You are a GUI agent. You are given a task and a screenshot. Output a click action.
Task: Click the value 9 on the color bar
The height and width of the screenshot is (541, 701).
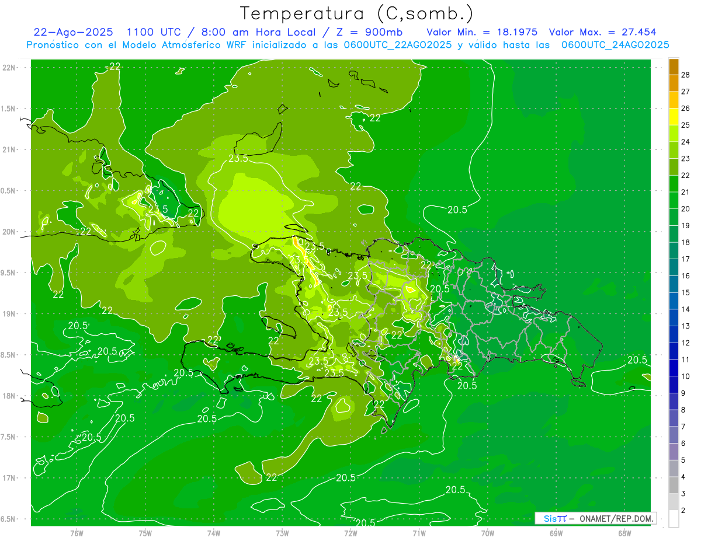tap(683, 393)
